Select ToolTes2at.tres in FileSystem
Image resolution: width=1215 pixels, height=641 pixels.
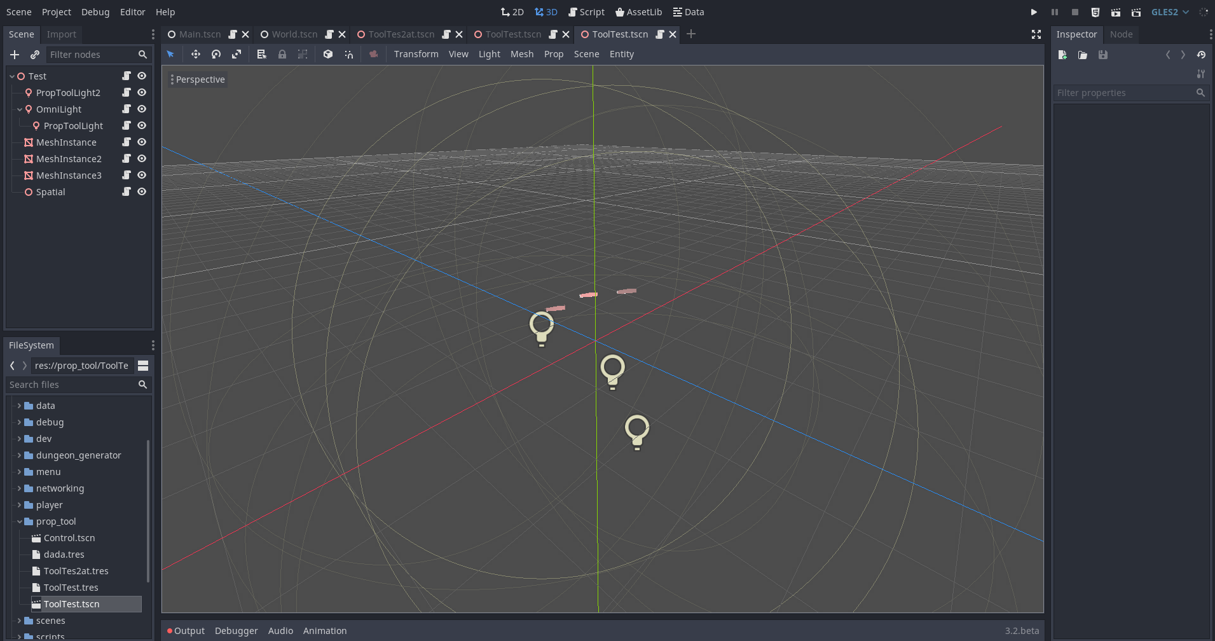pos(76,571)
